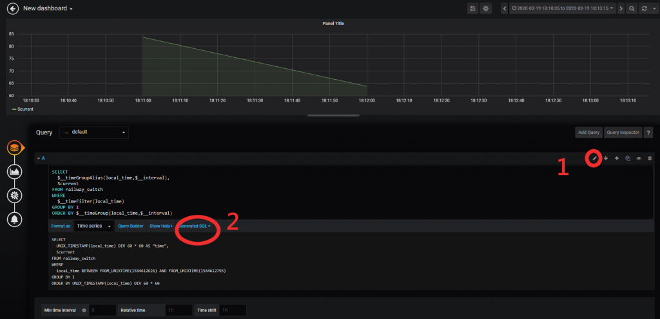Toggle edit mode with the pencil icon
The width and height of the screenshot is (660, 319).
pyautogui.click(x=594, y=158)
